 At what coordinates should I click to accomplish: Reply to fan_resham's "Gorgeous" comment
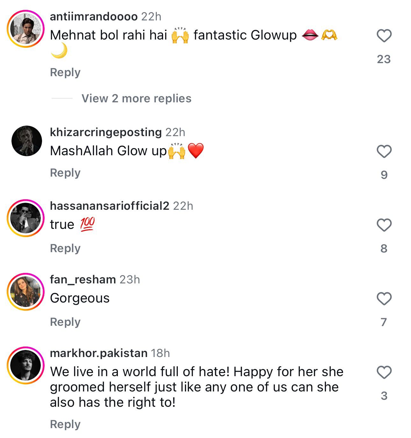[65, 322]
